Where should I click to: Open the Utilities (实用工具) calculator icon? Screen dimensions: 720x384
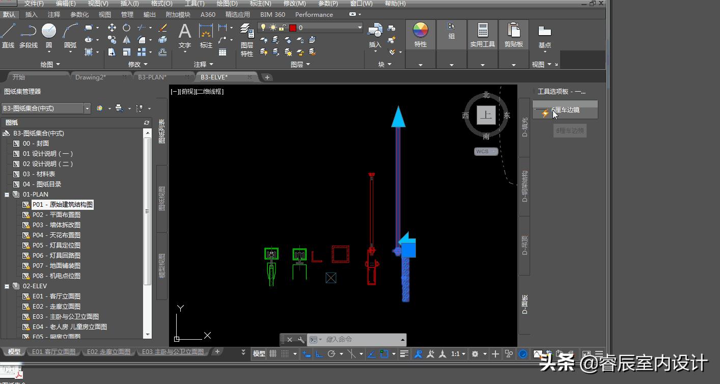[x=482, y=30]
